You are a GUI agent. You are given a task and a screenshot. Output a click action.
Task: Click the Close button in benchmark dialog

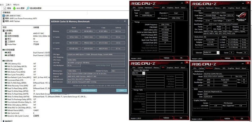pyautogui.click(x=122, y=90)
